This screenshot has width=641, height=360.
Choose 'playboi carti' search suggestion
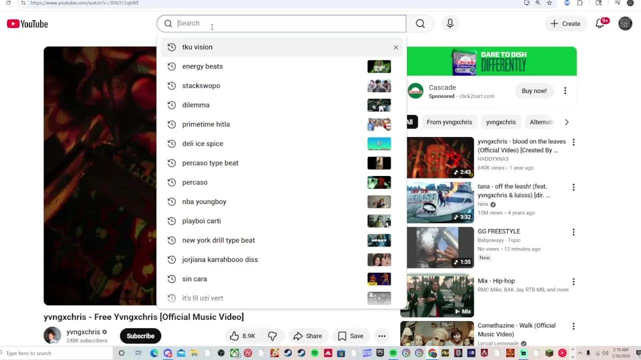click(x=281, y=221)
